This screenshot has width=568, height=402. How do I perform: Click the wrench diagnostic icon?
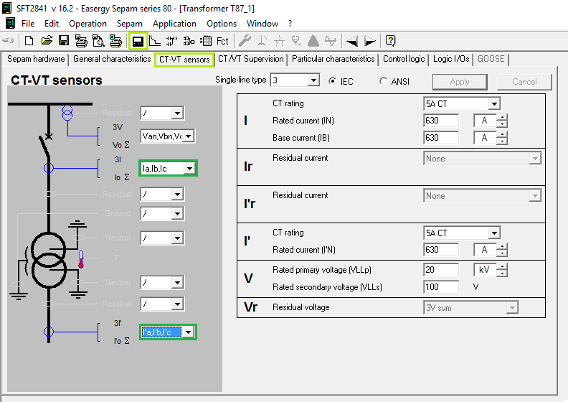click(x=245, y=41)
